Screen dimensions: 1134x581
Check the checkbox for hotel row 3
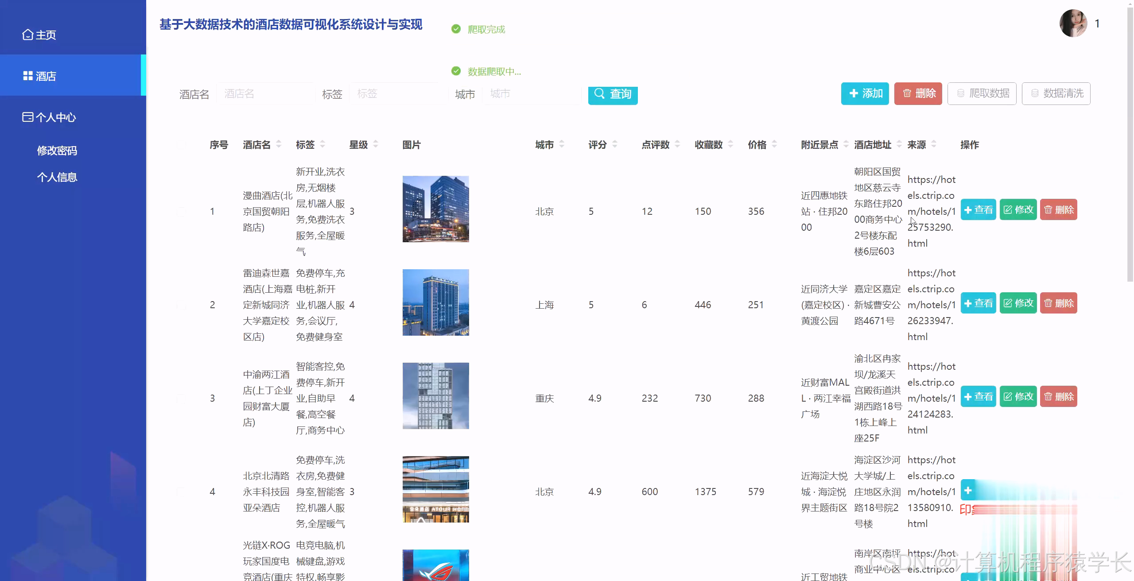tap(180, 397)
